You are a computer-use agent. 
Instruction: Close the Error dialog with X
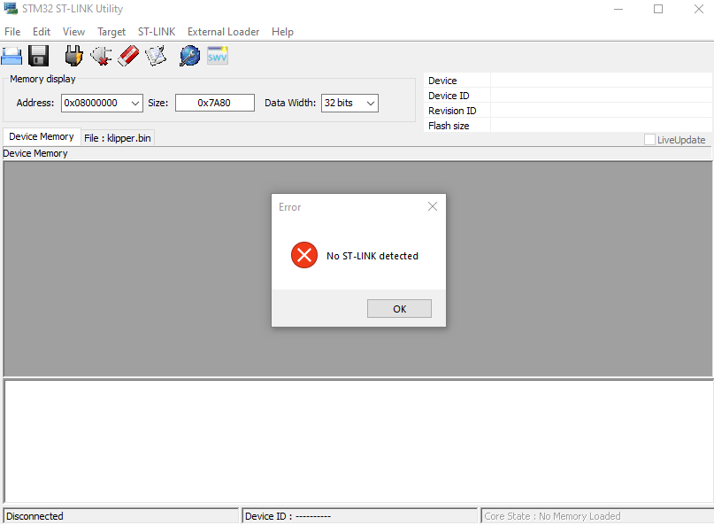pos(433,207)
